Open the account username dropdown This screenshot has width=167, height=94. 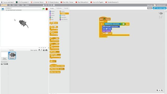point(161,5)
